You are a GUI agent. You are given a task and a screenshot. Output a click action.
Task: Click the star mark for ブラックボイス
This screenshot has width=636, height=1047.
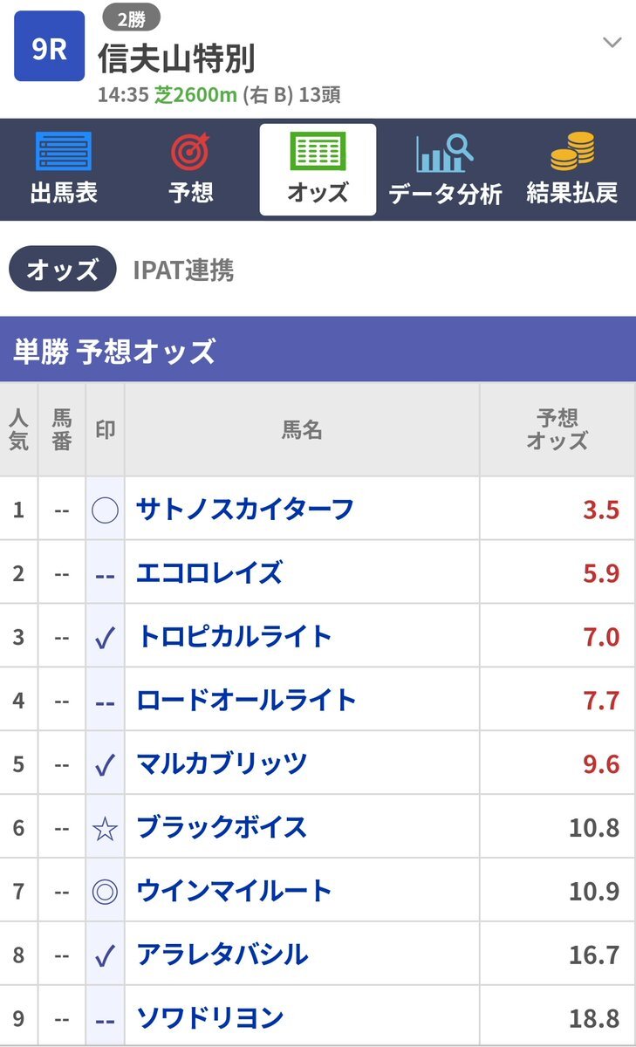(x=105, y=827)
